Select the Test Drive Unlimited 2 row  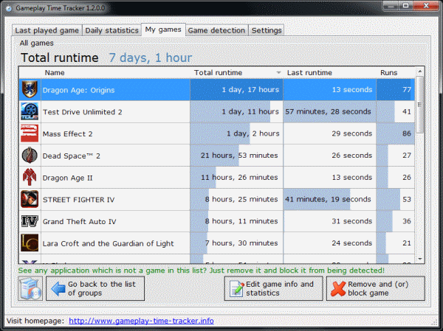click(217, 112)
